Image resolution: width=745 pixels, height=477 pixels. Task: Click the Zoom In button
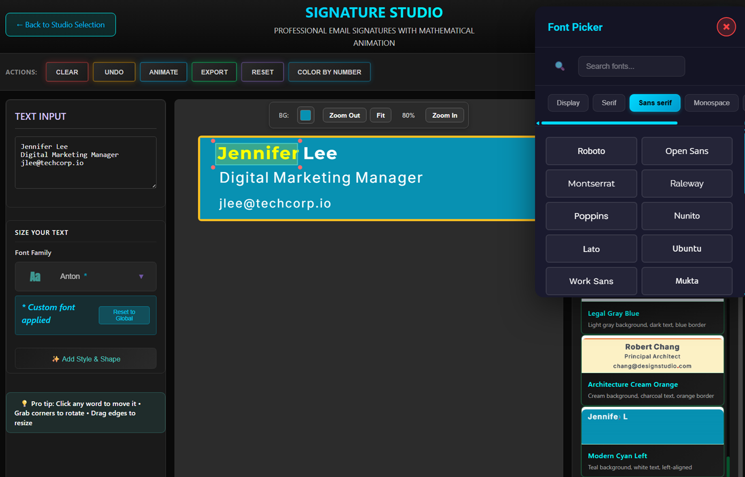click(x=444, y=116)
